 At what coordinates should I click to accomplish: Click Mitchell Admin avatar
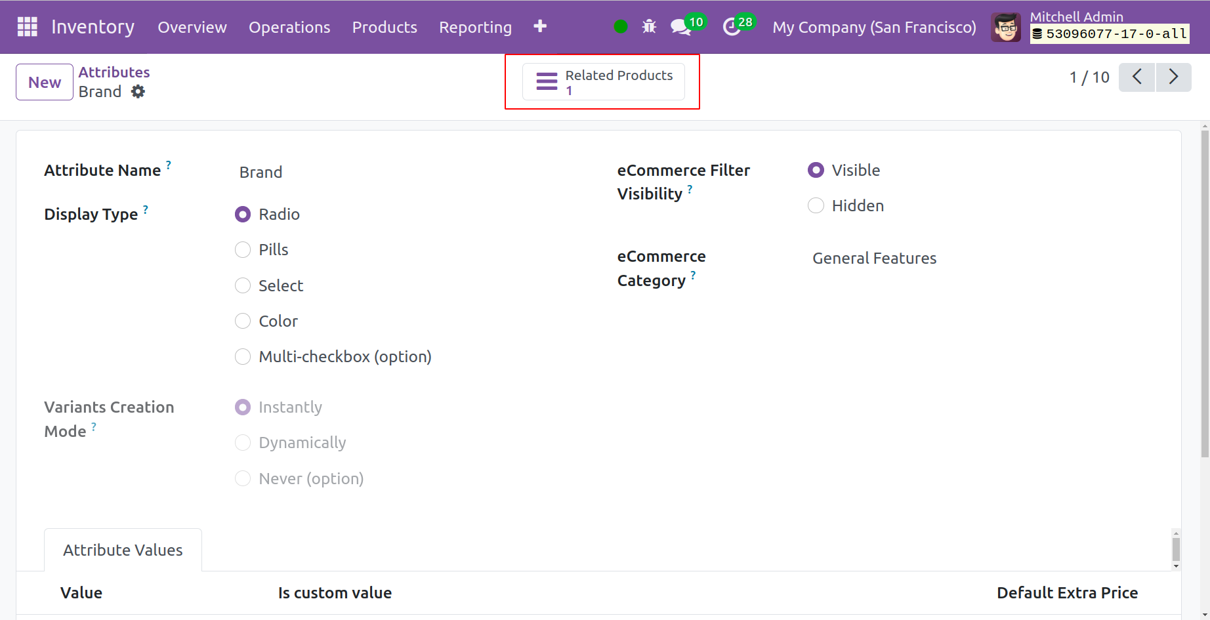(x=1005, y=28)
